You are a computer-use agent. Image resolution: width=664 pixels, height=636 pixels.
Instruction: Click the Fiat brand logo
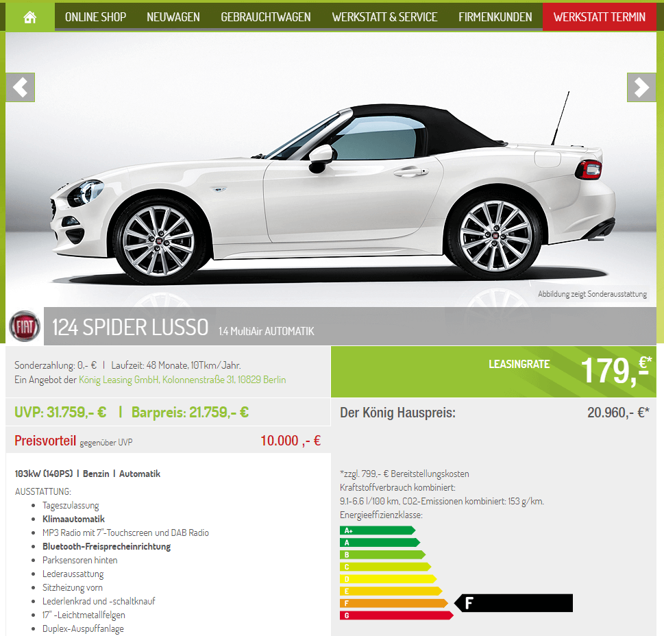(x=25, y=326)
